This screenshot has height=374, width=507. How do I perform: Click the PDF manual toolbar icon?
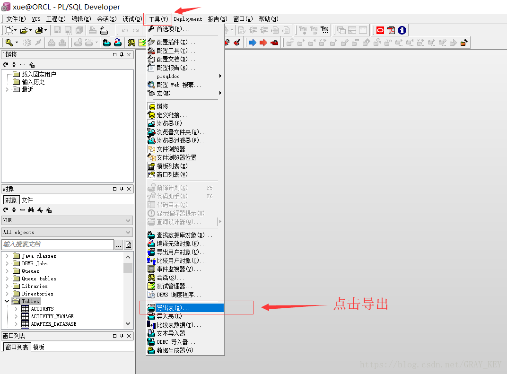(391, 30)
